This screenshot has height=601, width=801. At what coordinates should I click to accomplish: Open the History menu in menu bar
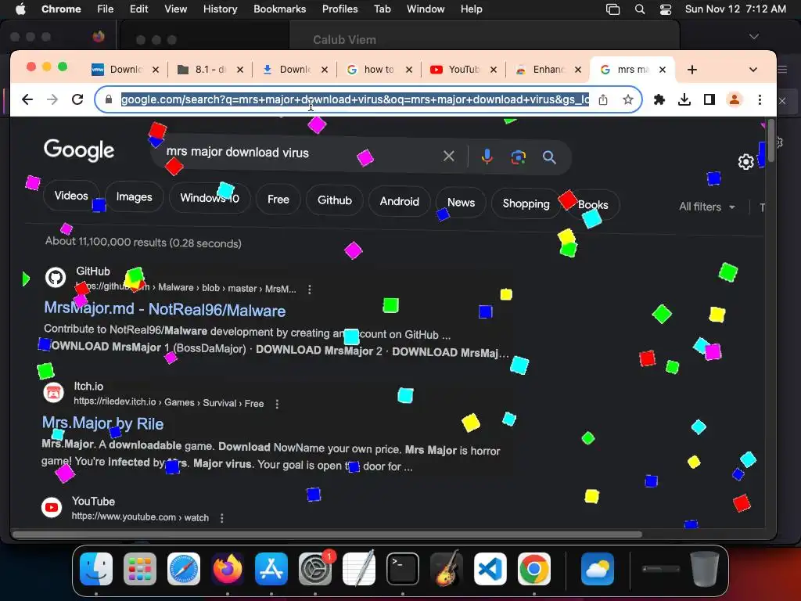(x=220, y=9)
